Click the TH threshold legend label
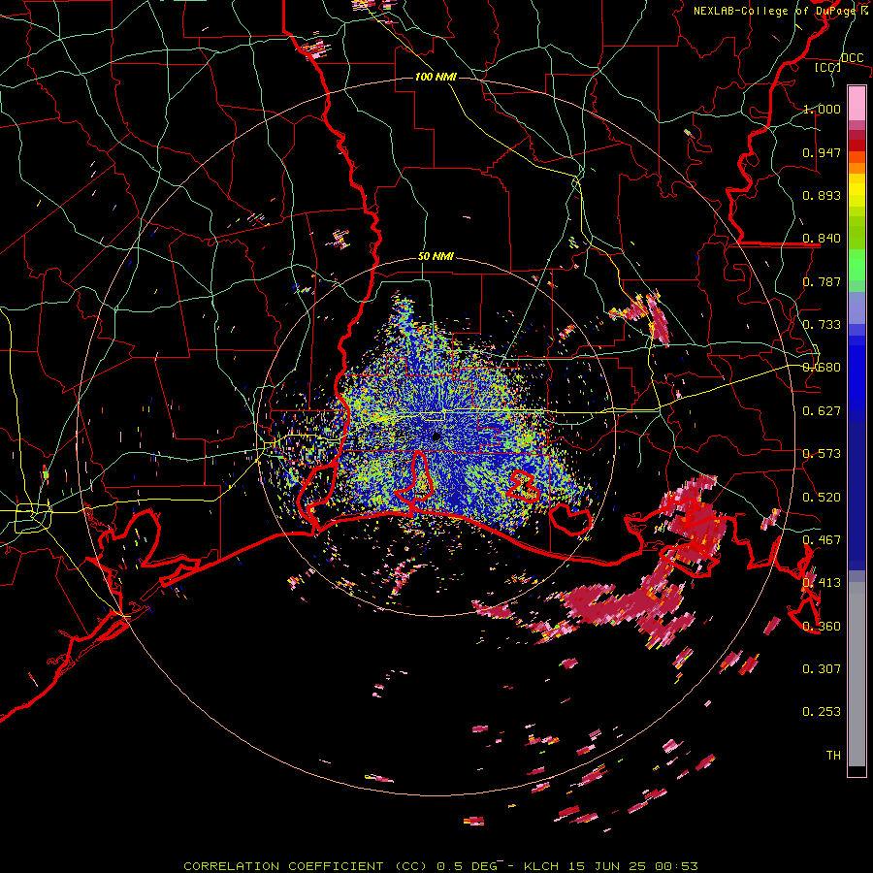The height and width of the screenshot is (873, 873). click(833, 756)
